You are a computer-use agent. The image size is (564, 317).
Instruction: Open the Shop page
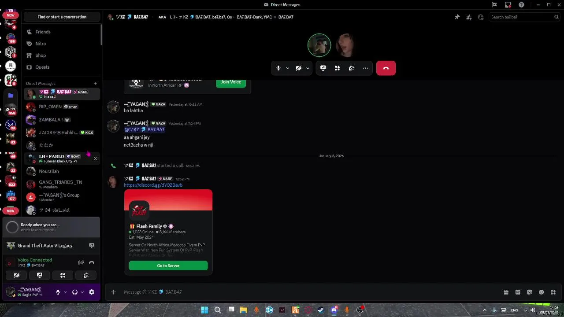(62, 55)
